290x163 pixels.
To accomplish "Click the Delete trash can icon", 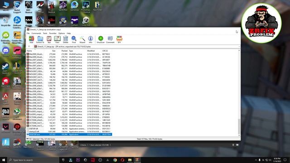I will [65, 39].
